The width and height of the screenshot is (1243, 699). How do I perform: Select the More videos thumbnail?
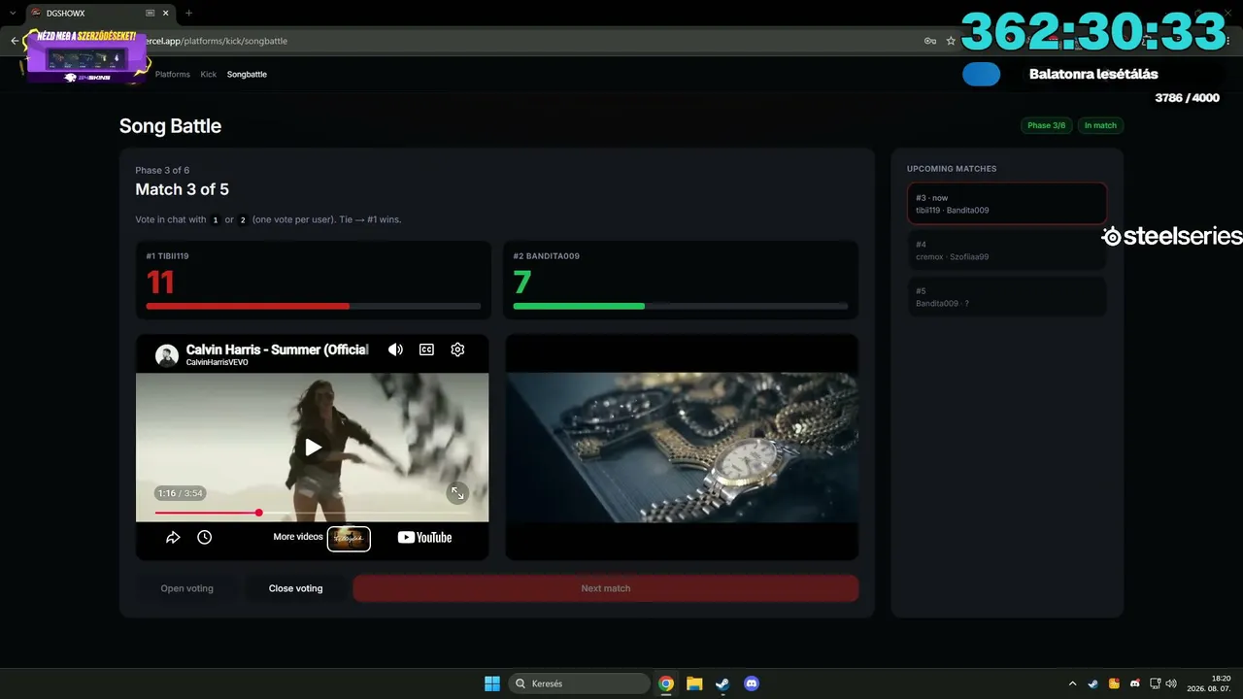(x=349, y=538)
